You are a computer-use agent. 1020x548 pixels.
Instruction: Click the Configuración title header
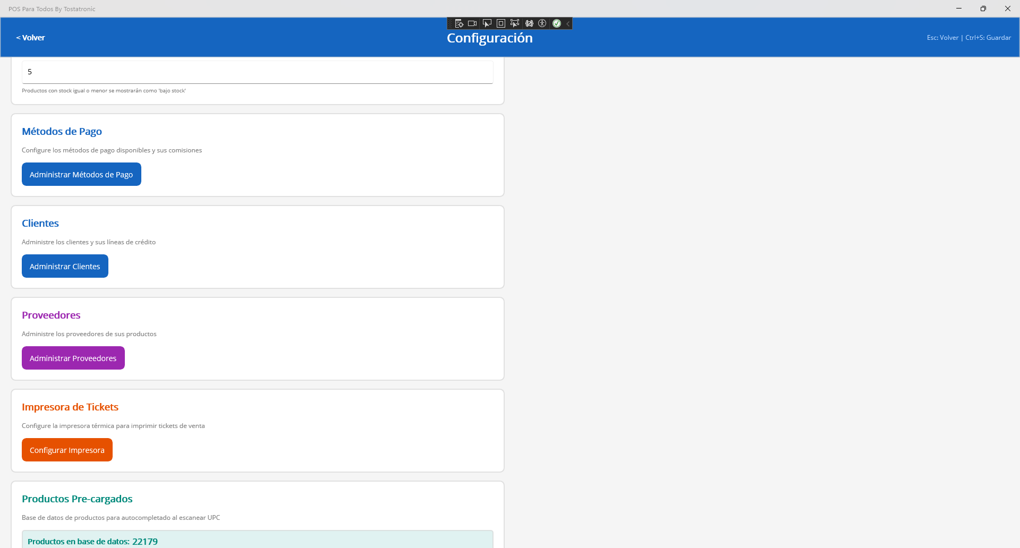coord(489,38)
